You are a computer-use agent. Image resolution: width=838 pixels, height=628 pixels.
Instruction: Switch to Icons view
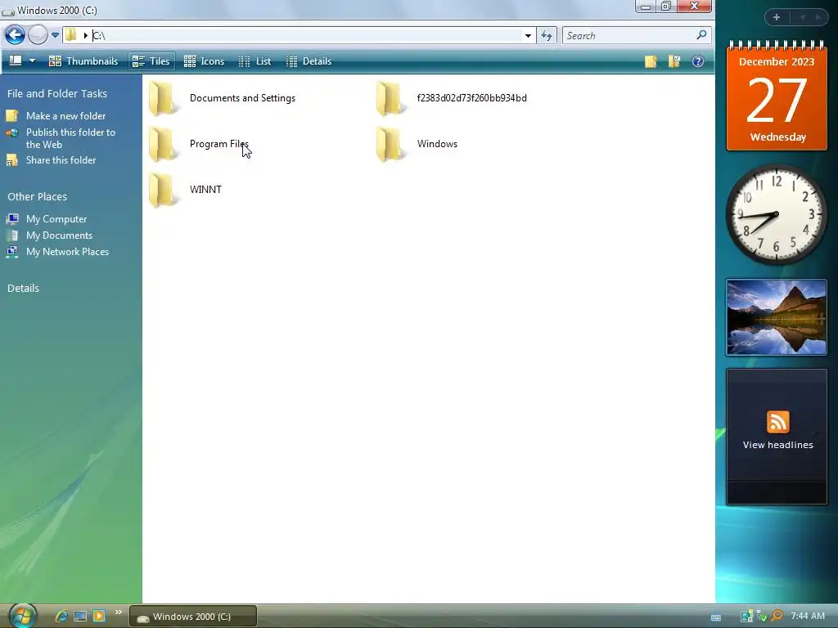(204, 61)
